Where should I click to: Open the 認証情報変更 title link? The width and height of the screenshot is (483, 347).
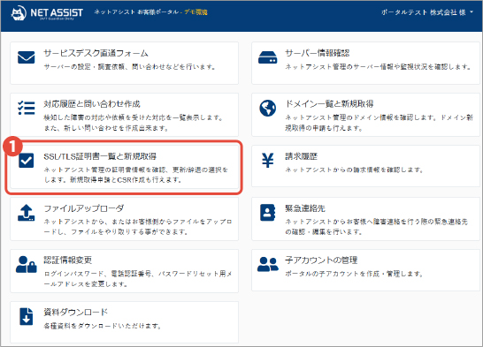pyautogui.click(x=68, y=260)
